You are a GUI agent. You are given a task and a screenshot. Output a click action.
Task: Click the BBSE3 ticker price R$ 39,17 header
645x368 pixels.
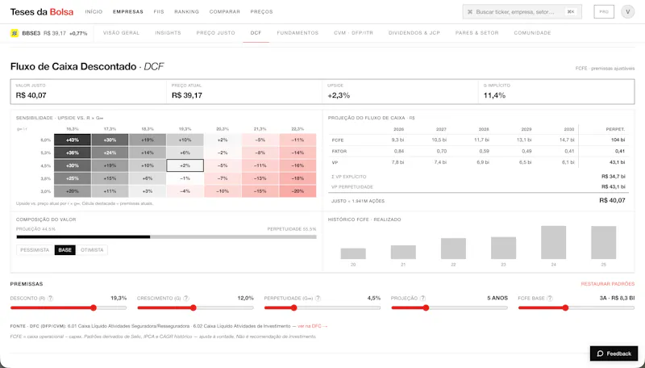tap(55, 33)
